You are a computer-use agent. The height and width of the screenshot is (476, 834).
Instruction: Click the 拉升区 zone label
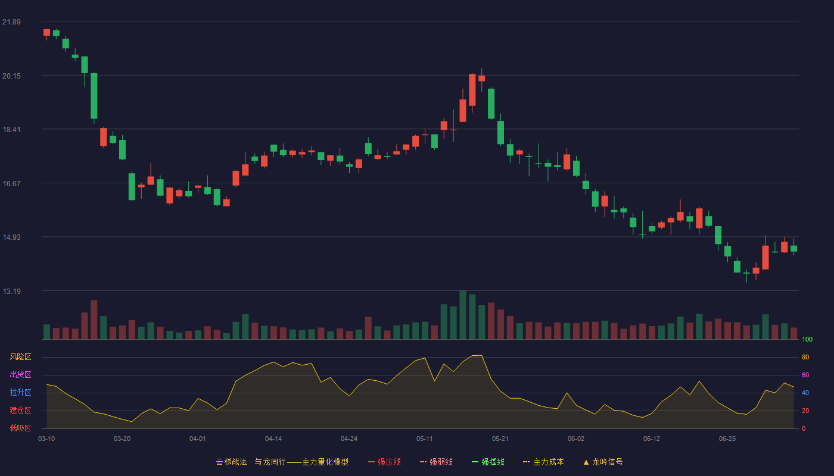click(20, 393)
